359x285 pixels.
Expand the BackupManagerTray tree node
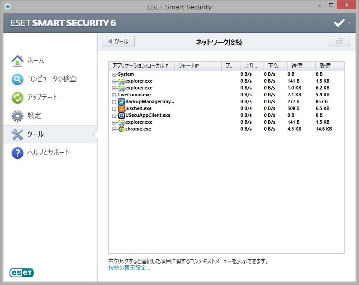[114, 102]
